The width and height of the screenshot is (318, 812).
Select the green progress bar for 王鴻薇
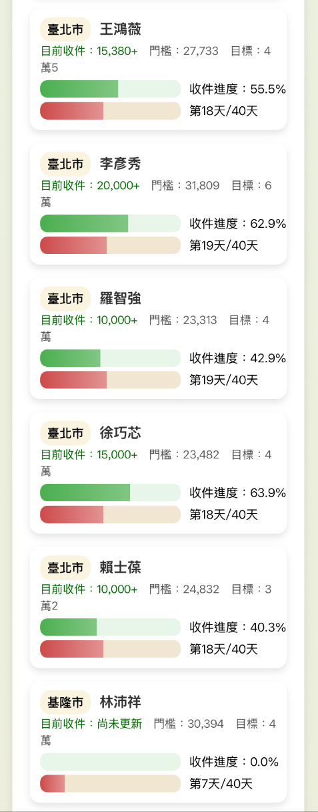point(110,89)
